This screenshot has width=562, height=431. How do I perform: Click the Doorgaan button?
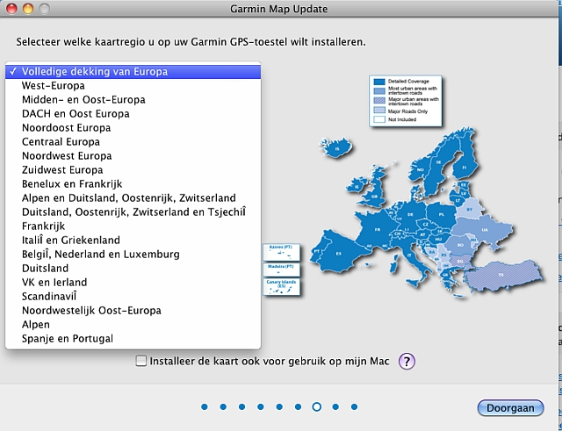510,408
